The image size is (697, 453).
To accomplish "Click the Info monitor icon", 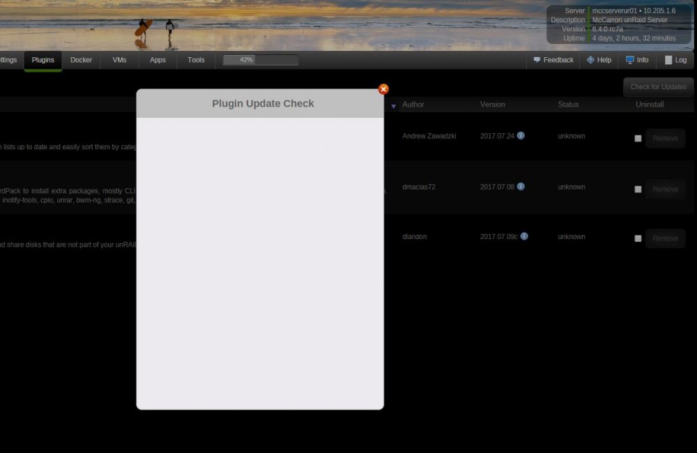I will tap(630, 59).
